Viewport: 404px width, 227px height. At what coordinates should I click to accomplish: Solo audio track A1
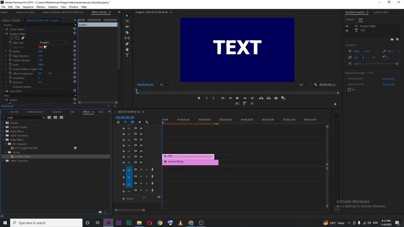pos(146,170)
